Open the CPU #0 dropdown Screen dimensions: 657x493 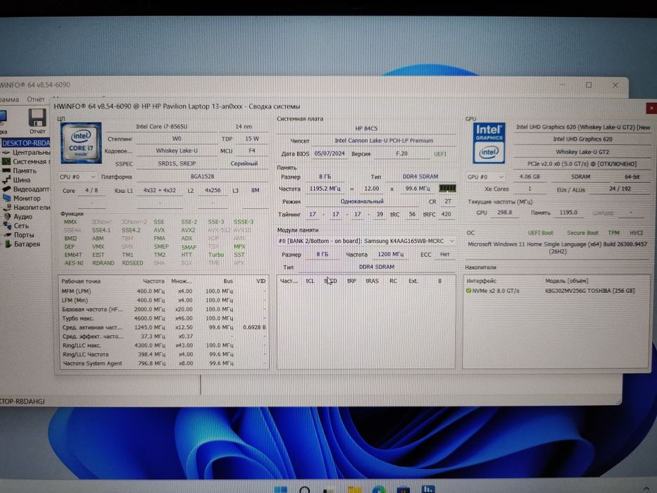pos(77,177)
